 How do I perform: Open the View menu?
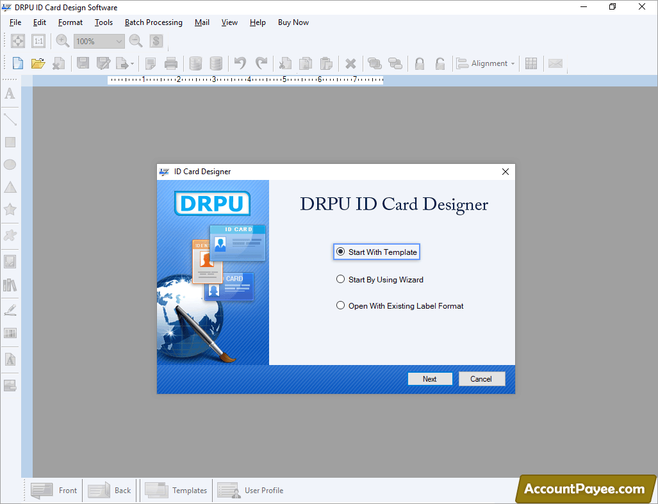(229, 22)
